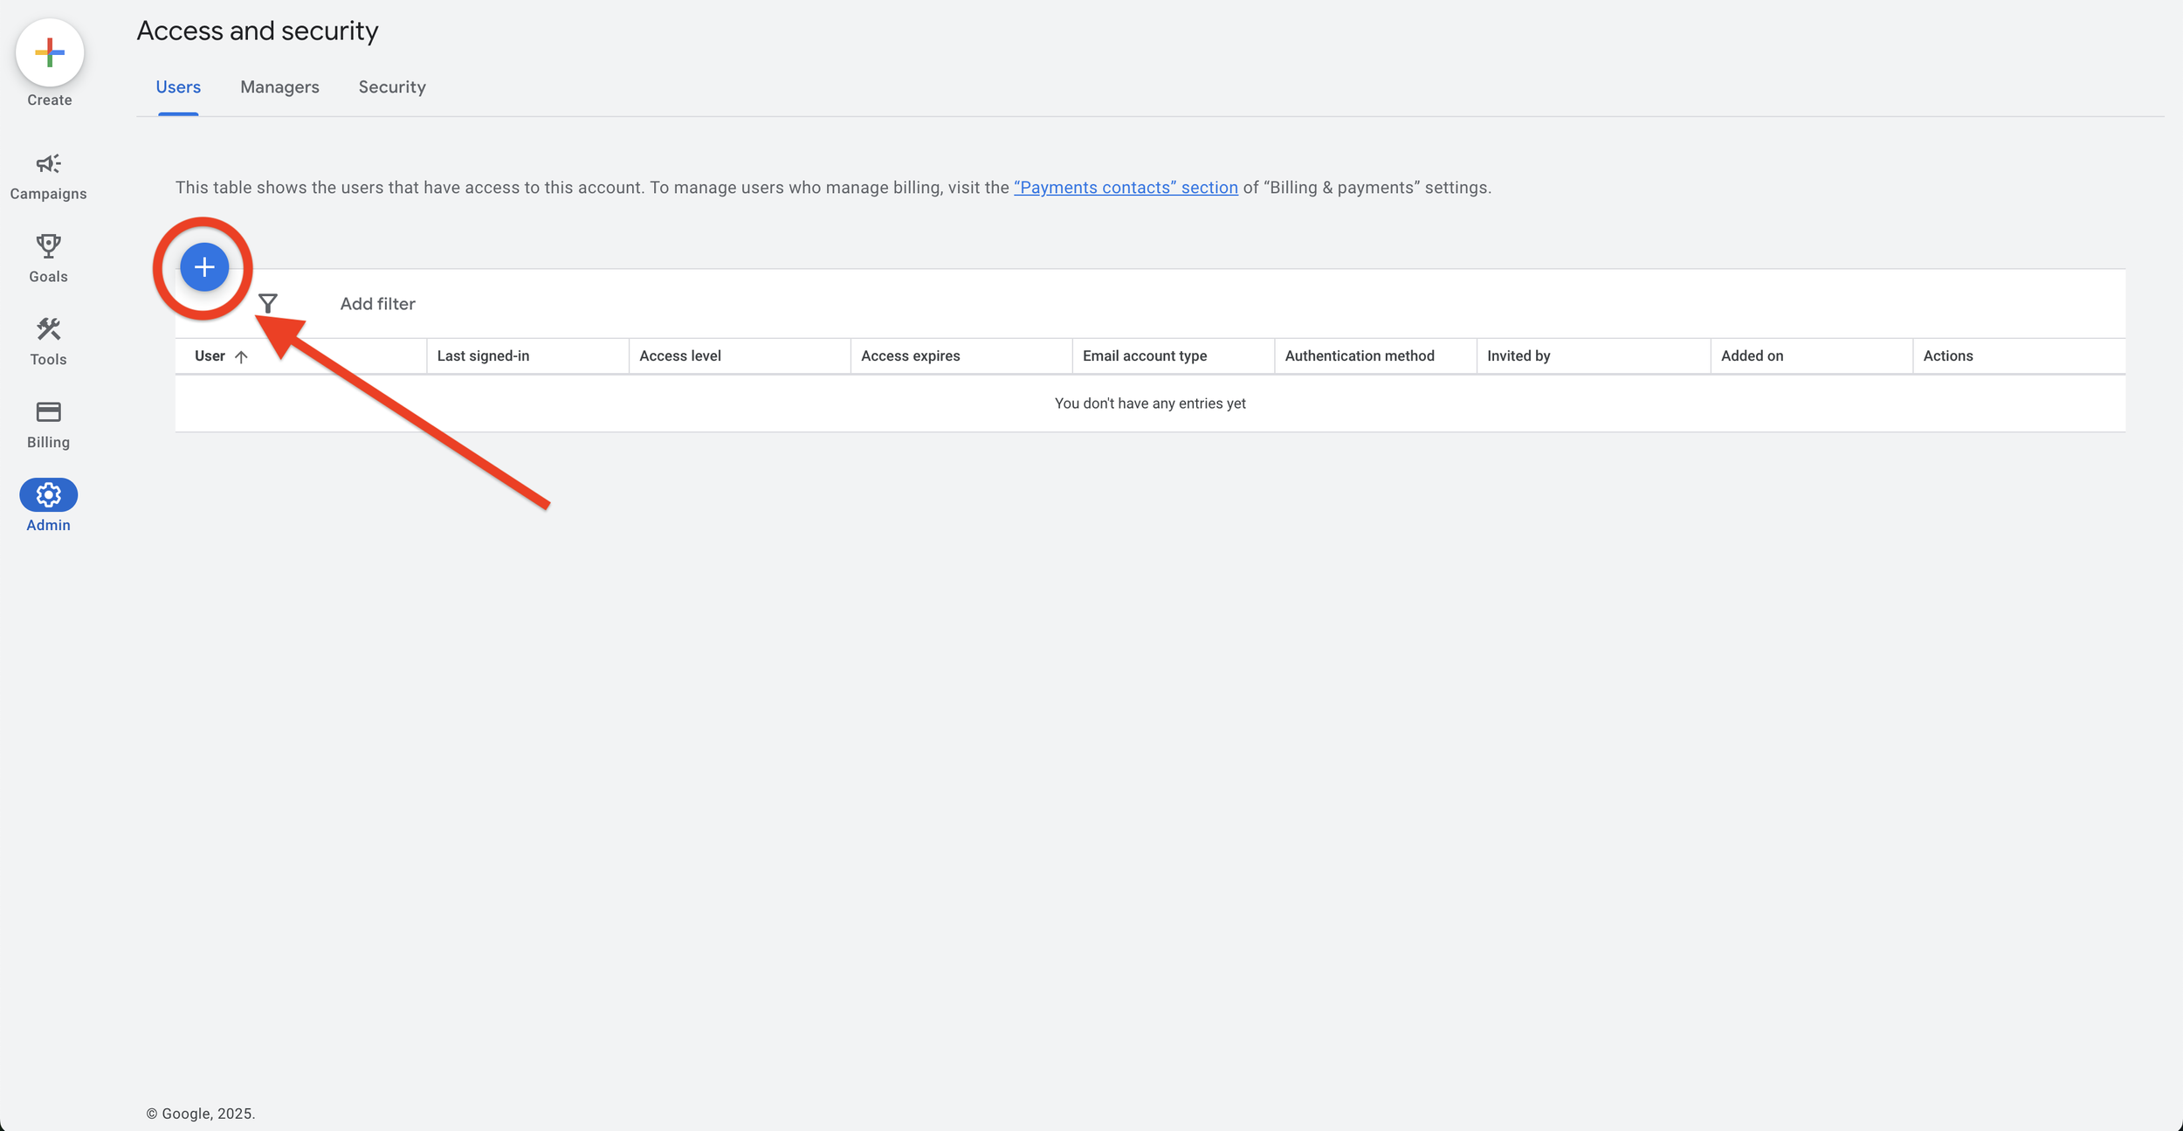
Task: Switch to the Managers tab
Action: [279, 86]
